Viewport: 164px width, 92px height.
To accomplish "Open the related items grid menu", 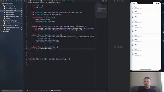I will pos(25,1).
